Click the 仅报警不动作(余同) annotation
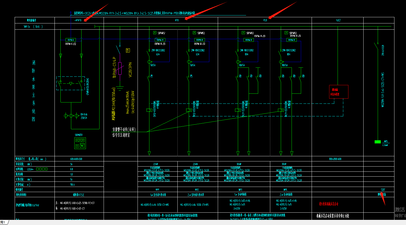The image size is (406, 225). click(124, 129)
